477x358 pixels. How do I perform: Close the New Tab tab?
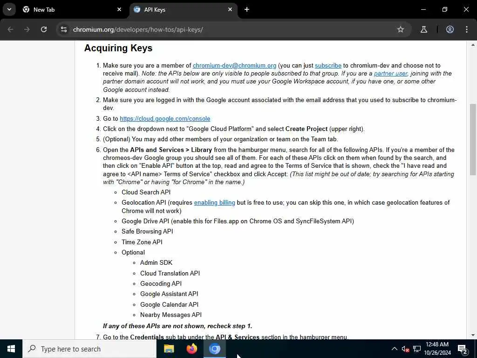(x=119, y=10)
